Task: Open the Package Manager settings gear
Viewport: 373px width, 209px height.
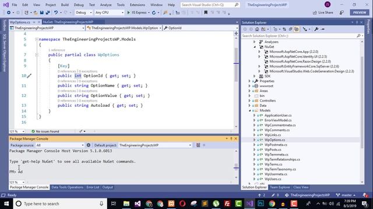Action: pyautogui.click(x=89, y=145)
